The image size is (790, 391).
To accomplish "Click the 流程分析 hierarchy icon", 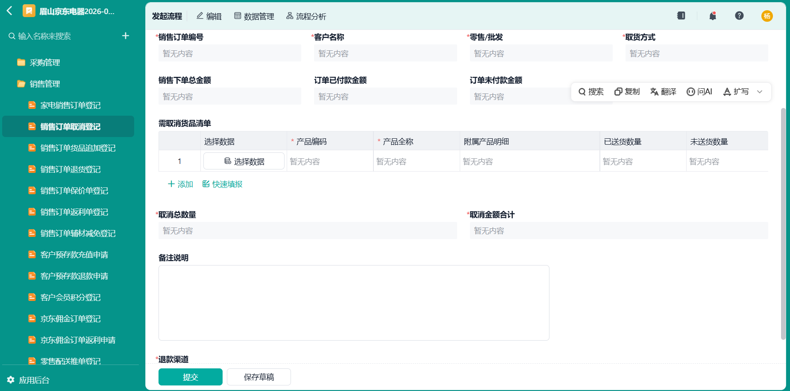I will 290,16.
